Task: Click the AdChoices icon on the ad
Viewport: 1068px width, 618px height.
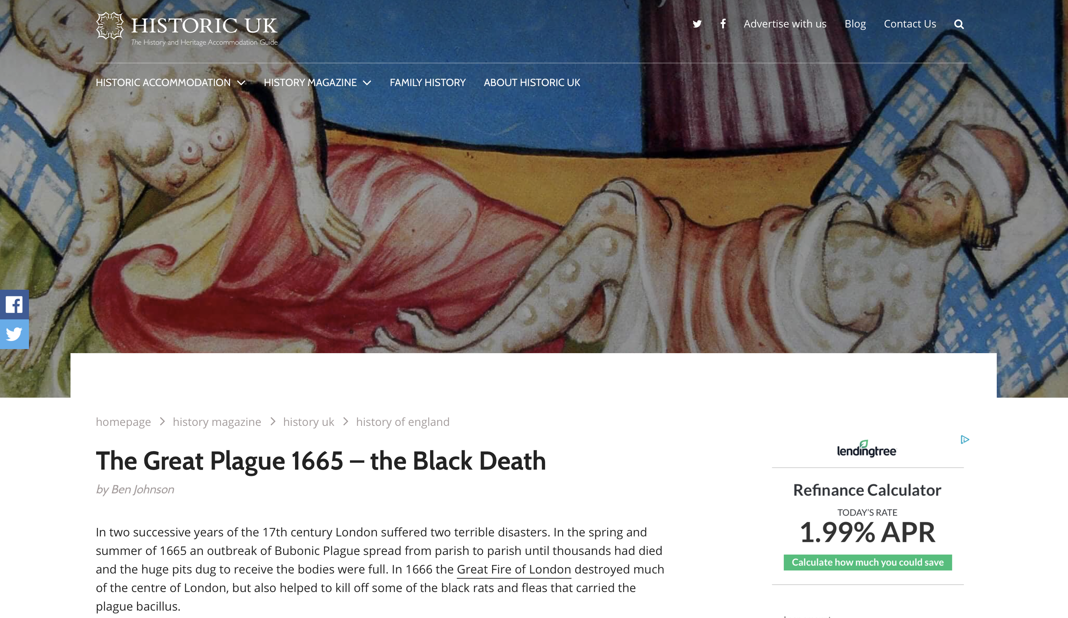Action: [x=964, y=440]
